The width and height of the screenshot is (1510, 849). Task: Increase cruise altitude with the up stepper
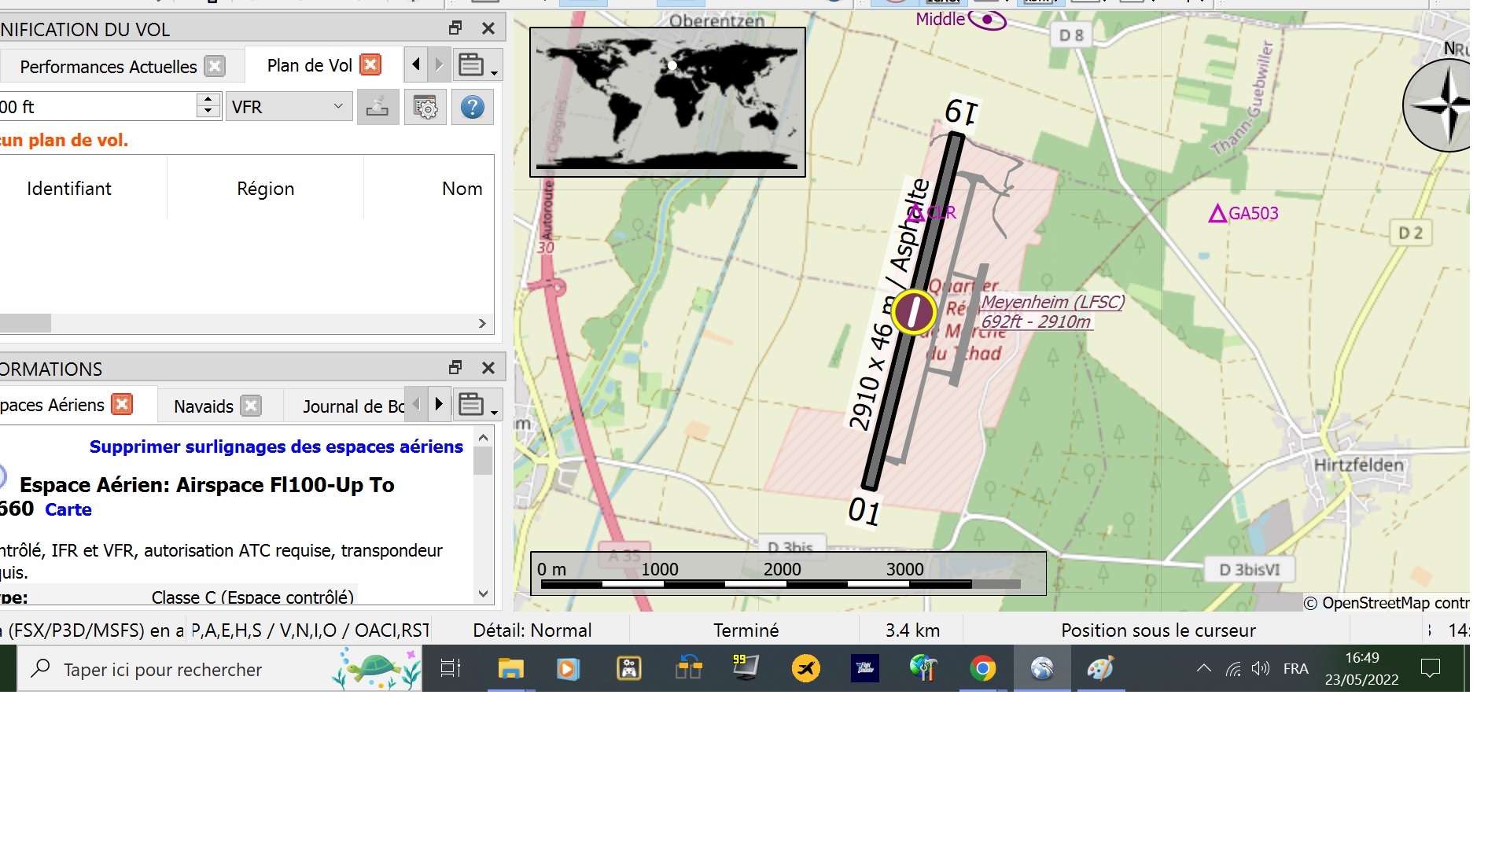tap(208, 100)
